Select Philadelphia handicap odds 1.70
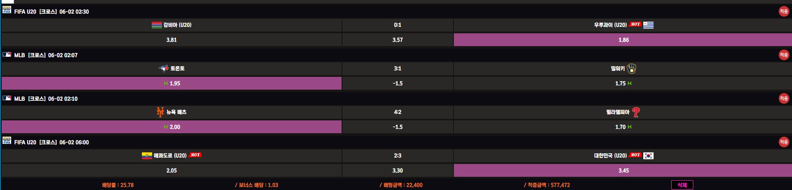This screenshot has width=792, height=190. point(623,127)
